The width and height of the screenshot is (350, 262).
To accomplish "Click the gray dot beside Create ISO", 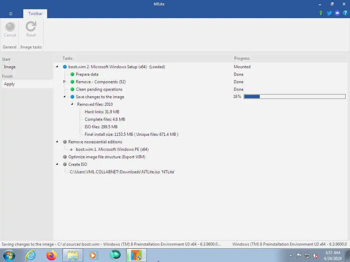I will tap(65, 164).
